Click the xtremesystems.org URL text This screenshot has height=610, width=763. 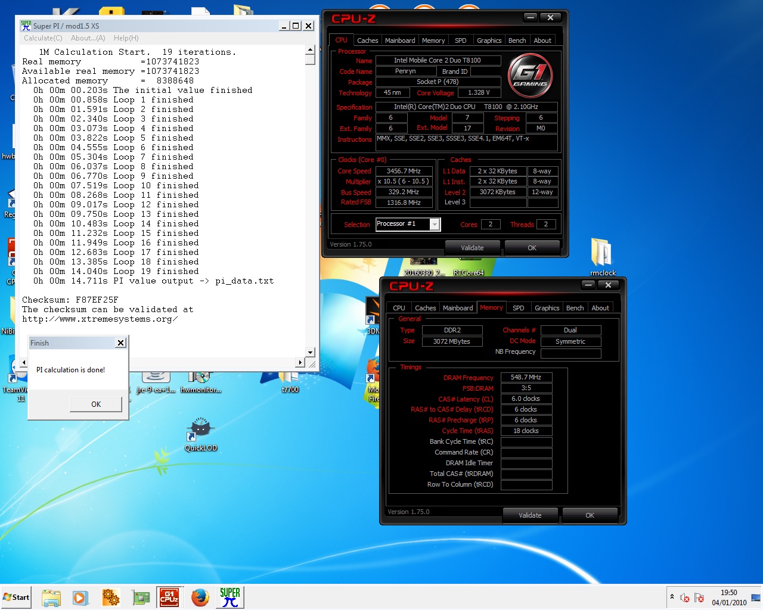pyautogui.click(x=100, y=319)
